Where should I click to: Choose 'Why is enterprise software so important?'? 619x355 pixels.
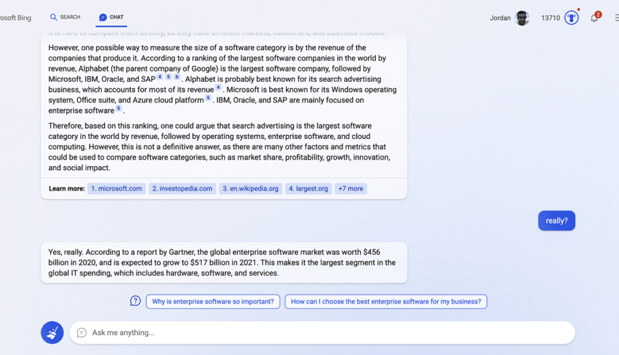click(x=213, y=302)
